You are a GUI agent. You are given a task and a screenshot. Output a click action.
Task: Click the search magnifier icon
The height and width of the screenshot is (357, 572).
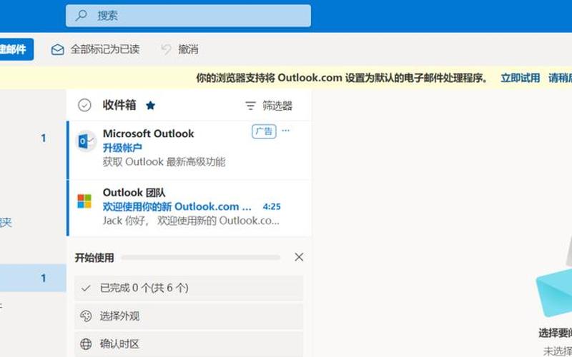[x=81, y=15]
